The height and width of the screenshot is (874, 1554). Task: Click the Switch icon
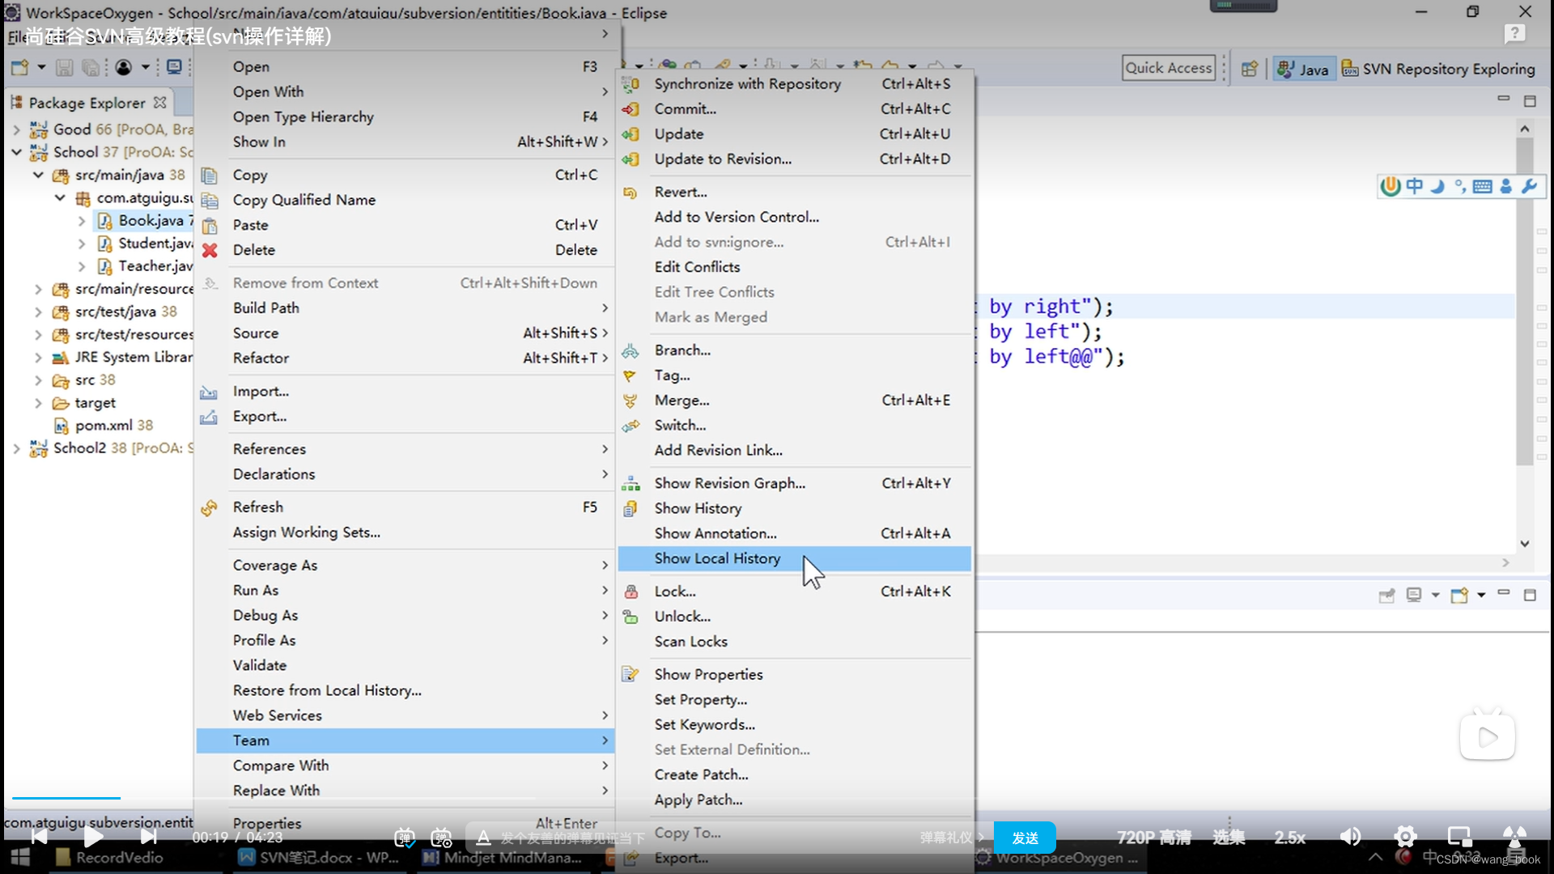coord(631,425)
